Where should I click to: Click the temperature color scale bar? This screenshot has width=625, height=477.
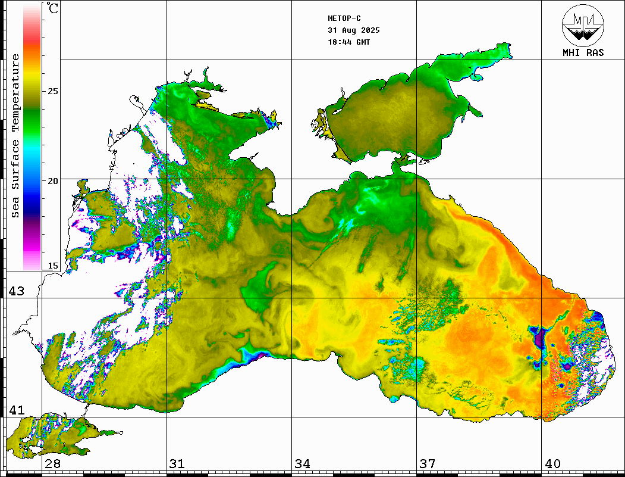32,138
